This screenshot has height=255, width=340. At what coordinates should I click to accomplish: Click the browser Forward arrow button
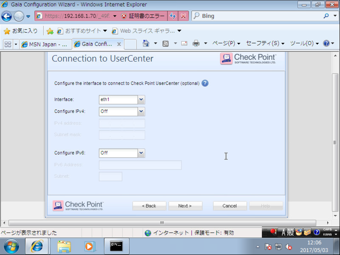19,16
